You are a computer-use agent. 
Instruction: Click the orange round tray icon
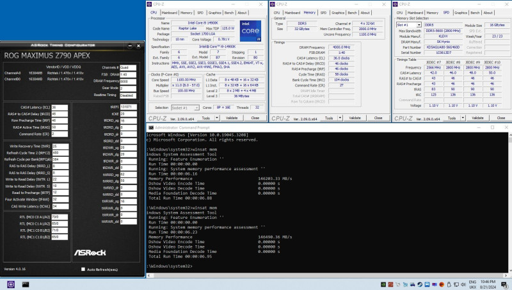pos(442,284)
